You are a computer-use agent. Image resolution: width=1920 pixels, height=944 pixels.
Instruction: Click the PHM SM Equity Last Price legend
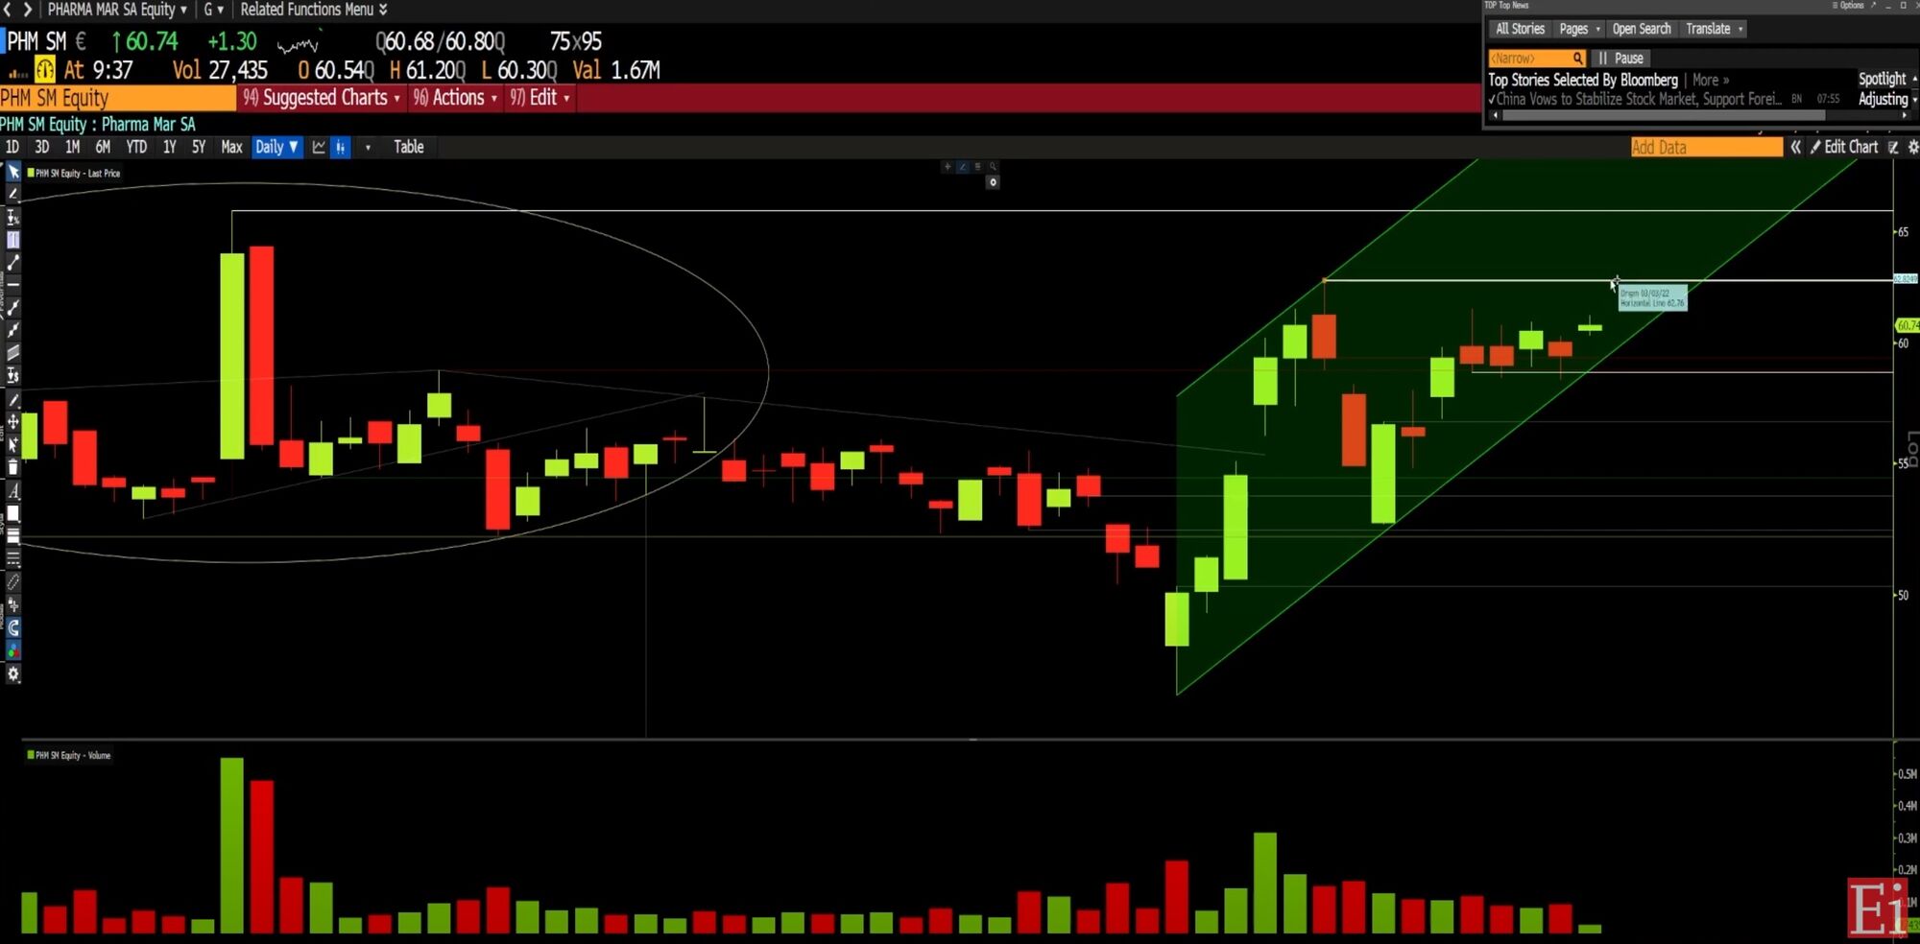[74, 174]
